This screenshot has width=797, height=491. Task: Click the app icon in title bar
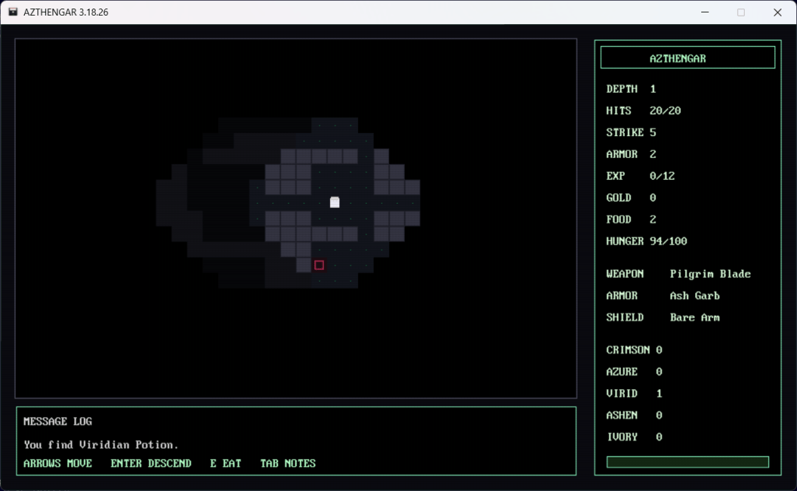13,12
